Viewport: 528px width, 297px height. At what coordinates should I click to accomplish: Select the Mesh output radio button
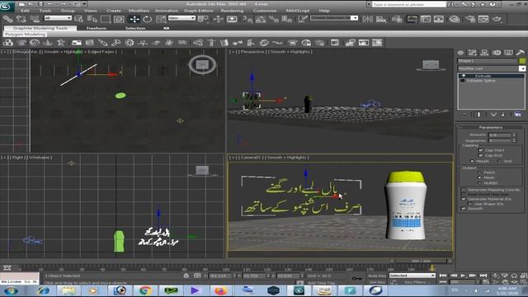[479, 177]
